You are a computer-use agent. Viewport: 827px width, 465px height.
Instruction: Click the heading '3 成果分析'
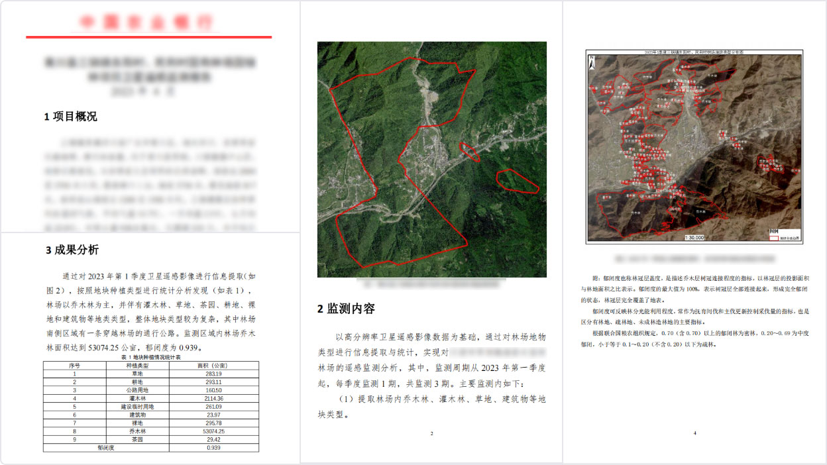pyautogui.click(x=72, y=250)
